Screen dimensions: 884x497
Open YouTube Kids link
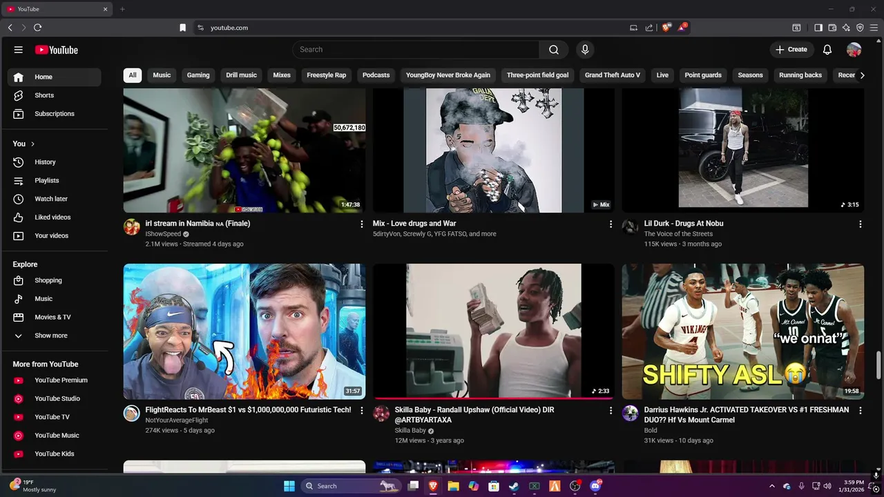tap(54, 454)
